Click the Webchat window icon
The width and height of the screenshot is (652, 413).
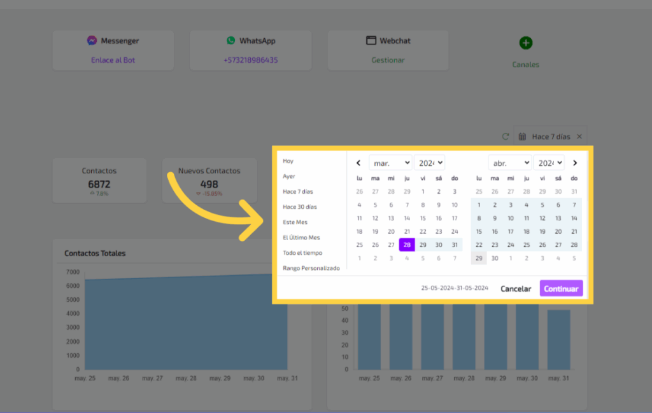click(x=371, y=41)
